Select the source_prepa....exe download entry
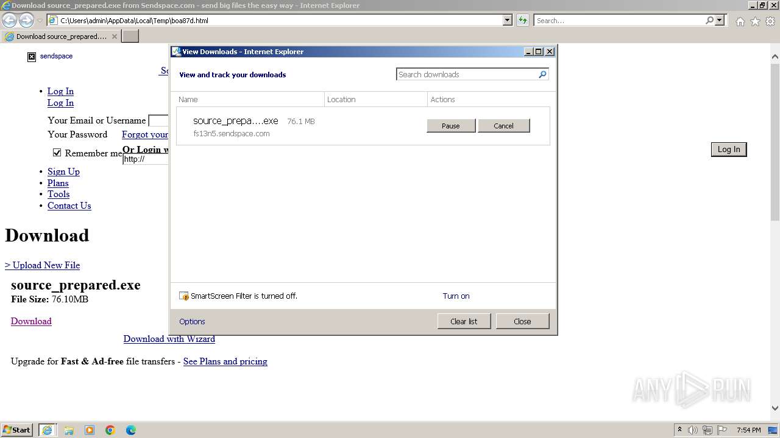The image size is (780, 438). click(363, 126)
